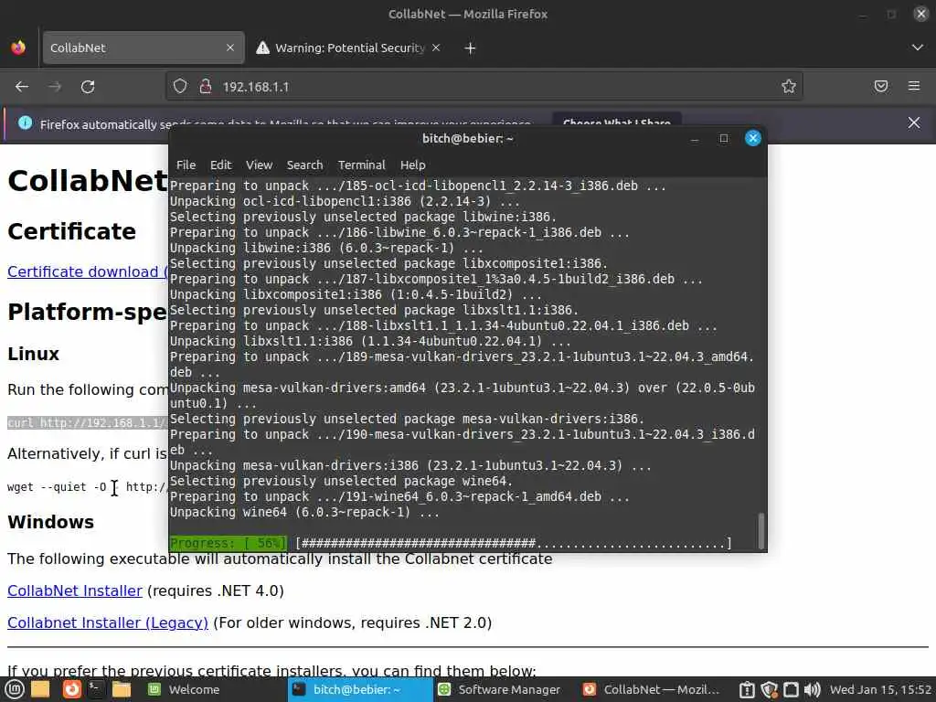The image size is (936, 702).
Task: Click the Choose What I Share button
Action: pyautogui.click(x=617, y=121)
